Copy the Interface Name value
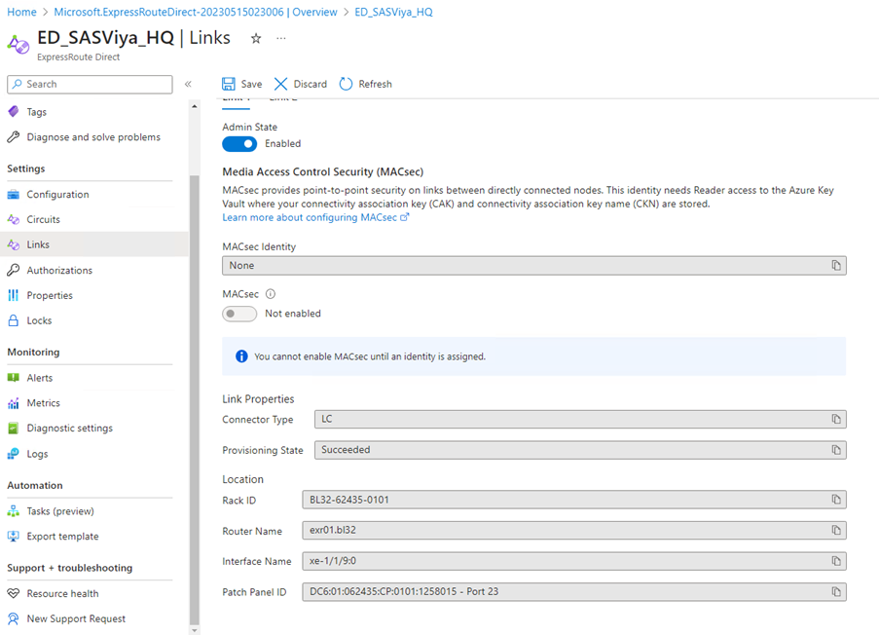 835,561
